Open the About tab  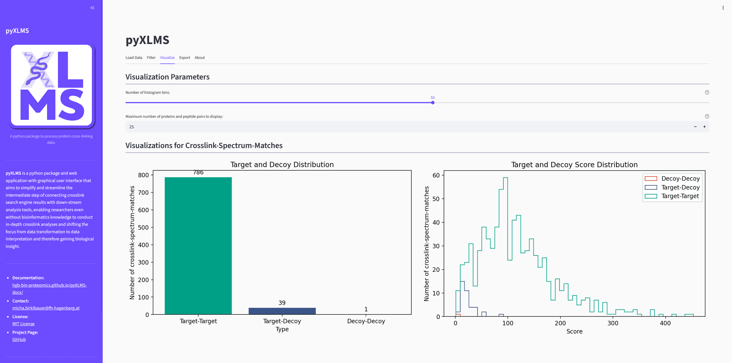[x=200, y=57]
